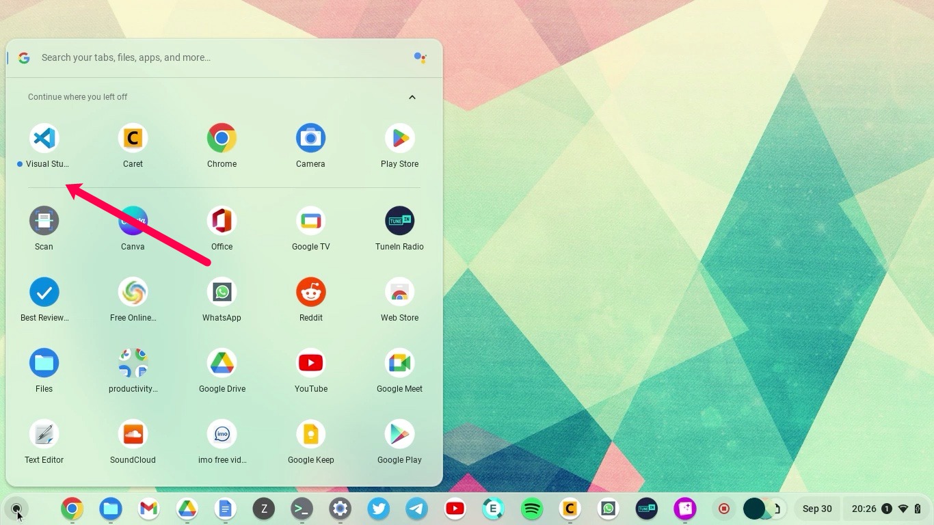The height and width of the screenshot is (525, 934).
Task: Open the Camera app
Action: [x=310, y=139]
